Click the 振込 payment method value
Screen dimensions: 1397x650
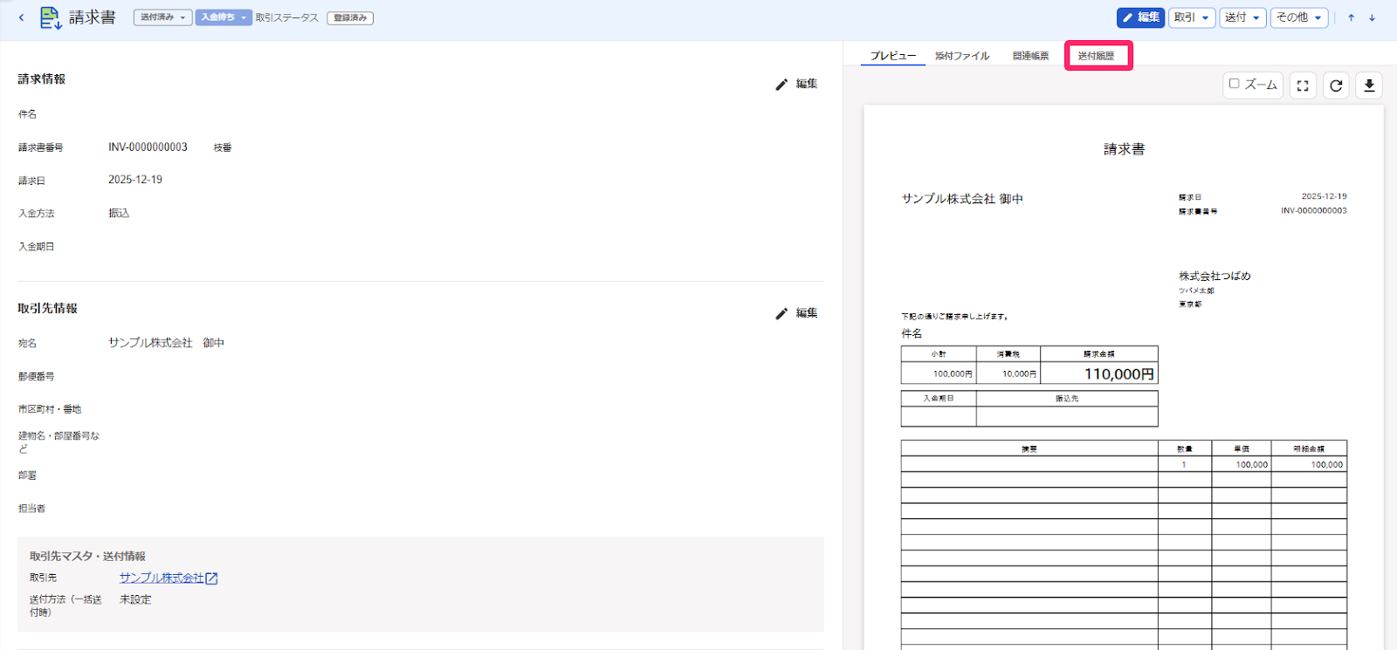(119, 213)
